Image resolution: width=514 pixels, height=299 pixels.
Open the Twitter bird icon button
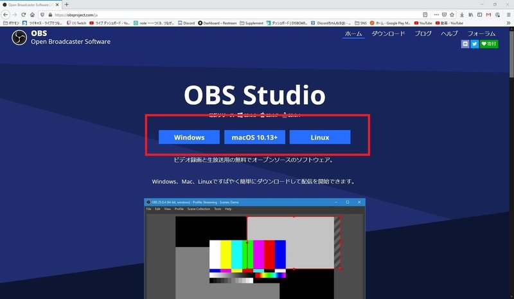pyautogui.click(x=474, y=44)
